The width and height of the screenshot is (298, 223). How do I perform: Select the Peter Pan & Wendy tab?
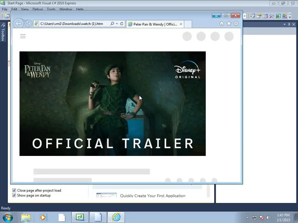[x=155, y=24]
